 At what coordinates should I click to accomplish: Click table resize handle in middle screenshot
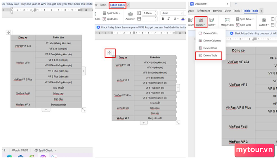(178, 123)
